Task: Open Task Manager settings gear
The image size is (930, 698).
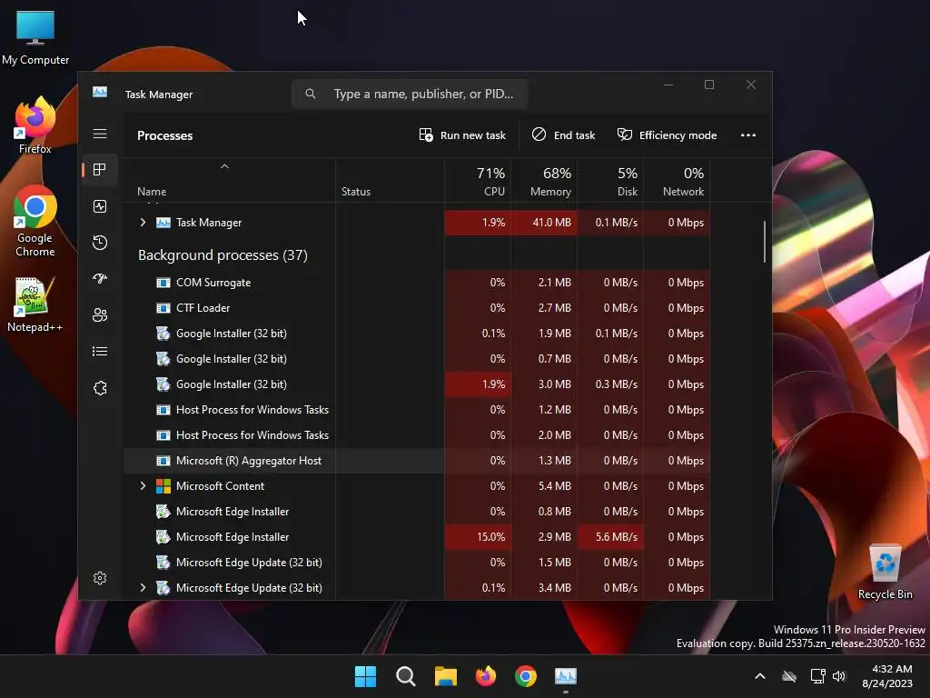Action: point(100,578)
